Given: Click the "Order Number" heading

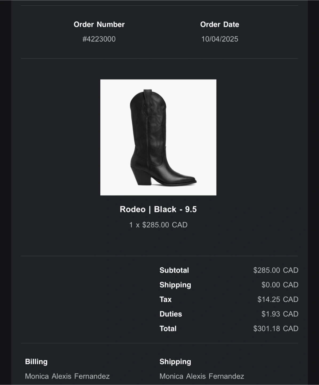Looking at the screenshot, I should (99, 24).
